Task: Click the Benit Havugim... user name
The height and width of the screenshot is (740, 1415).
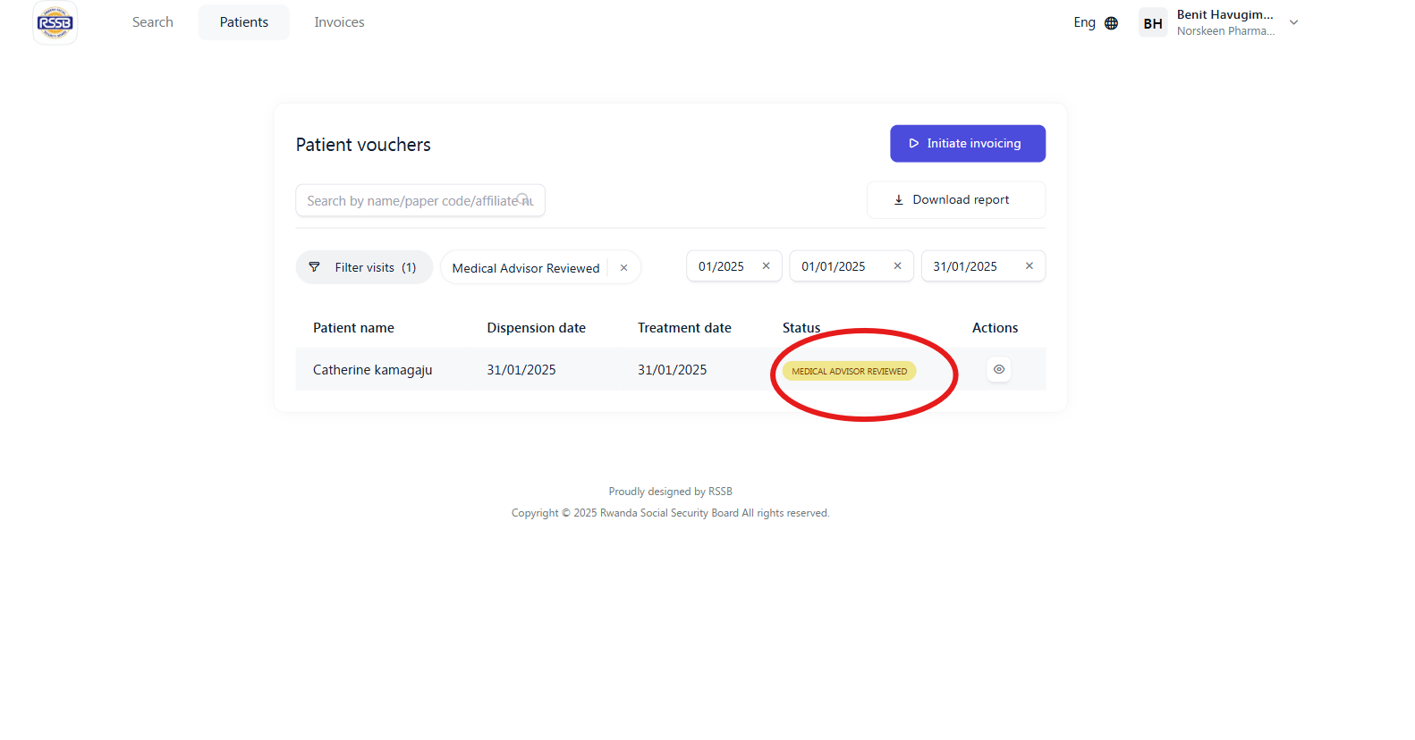Action: 1224,14
